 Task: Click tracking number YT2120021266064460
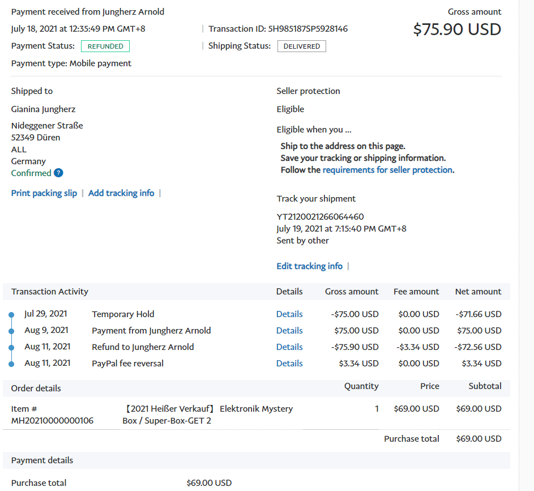pyautogui.click(x=320, y=217)
